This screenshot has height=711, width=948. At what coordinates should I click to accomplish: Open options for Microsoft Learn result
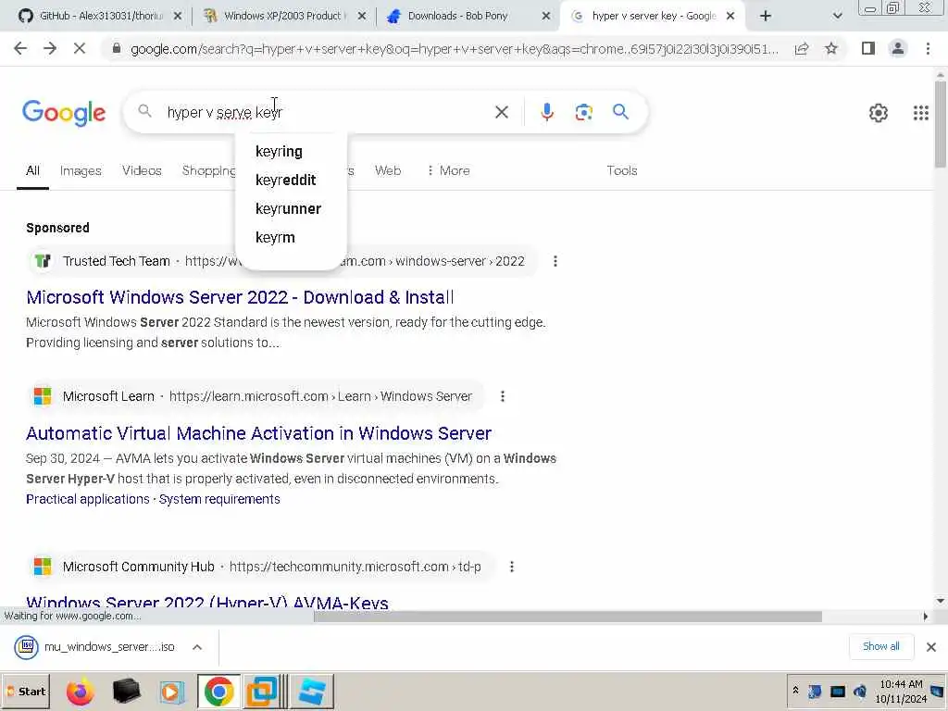503,396
